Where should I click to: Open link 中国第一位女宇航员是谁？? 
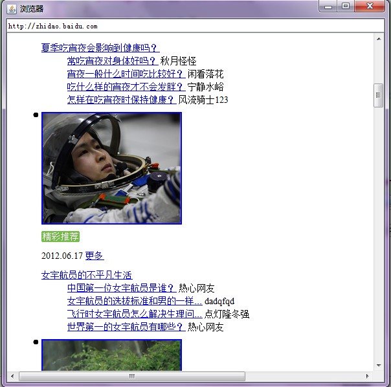(122, 288)
